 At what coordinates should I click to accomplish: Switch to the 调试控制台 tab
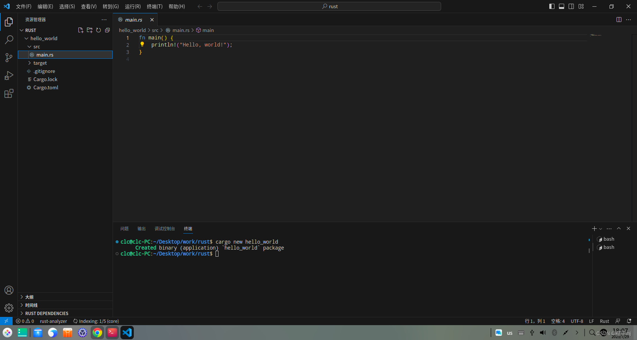(x=165, y=229)
